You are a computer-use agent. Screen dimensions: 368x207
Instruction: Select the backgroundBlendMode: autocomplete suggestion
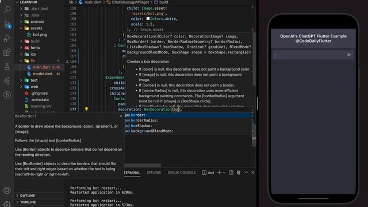188,131
